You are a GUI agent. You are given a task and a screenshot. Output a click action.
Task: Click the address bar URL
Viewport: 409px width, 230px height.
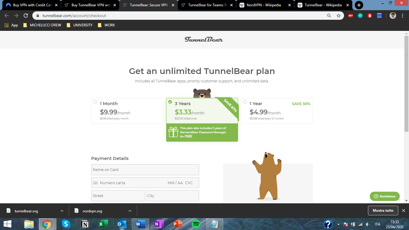[x=74, y=16]
